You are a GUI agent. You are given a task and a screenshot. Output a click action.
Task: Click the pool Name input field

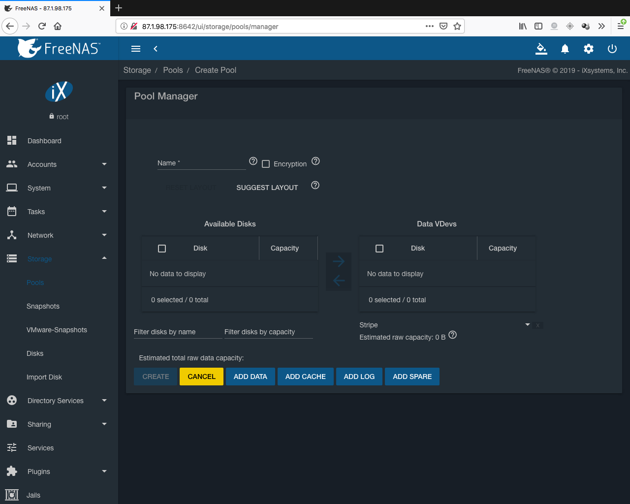point(202,163)
